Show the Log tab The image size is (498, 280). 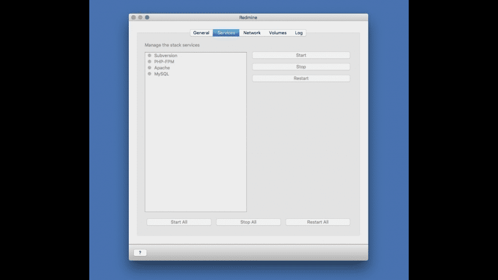299,33
